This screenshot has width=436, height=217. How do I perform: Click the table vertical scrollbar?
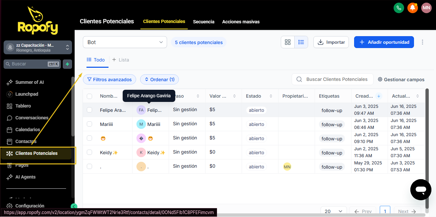427,148
